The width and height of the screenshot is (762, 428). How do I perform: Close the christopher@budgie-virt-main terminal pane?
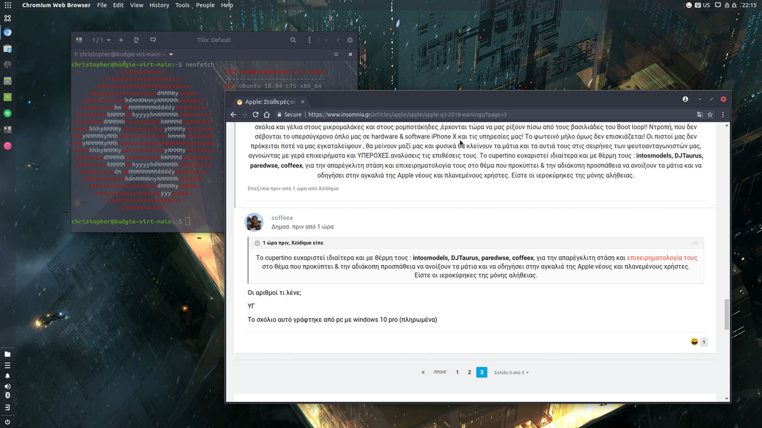point(350,54)
